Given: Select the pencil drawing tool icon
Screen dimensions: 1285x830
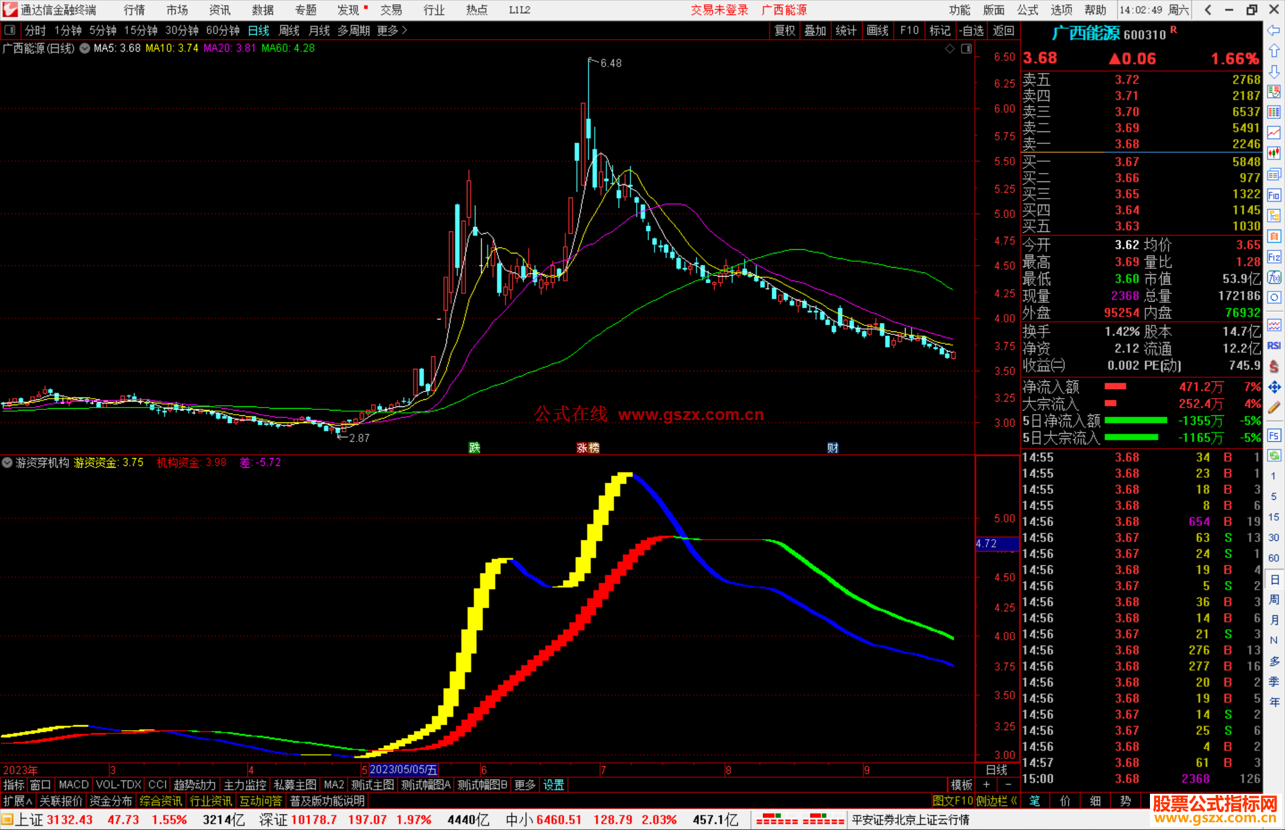Looking at the screenshot, I should click(1274, 408).
